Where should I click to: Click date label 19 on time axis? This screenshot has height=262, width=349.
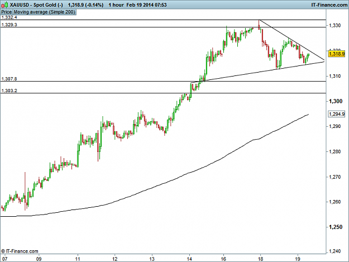pos(298,259)
